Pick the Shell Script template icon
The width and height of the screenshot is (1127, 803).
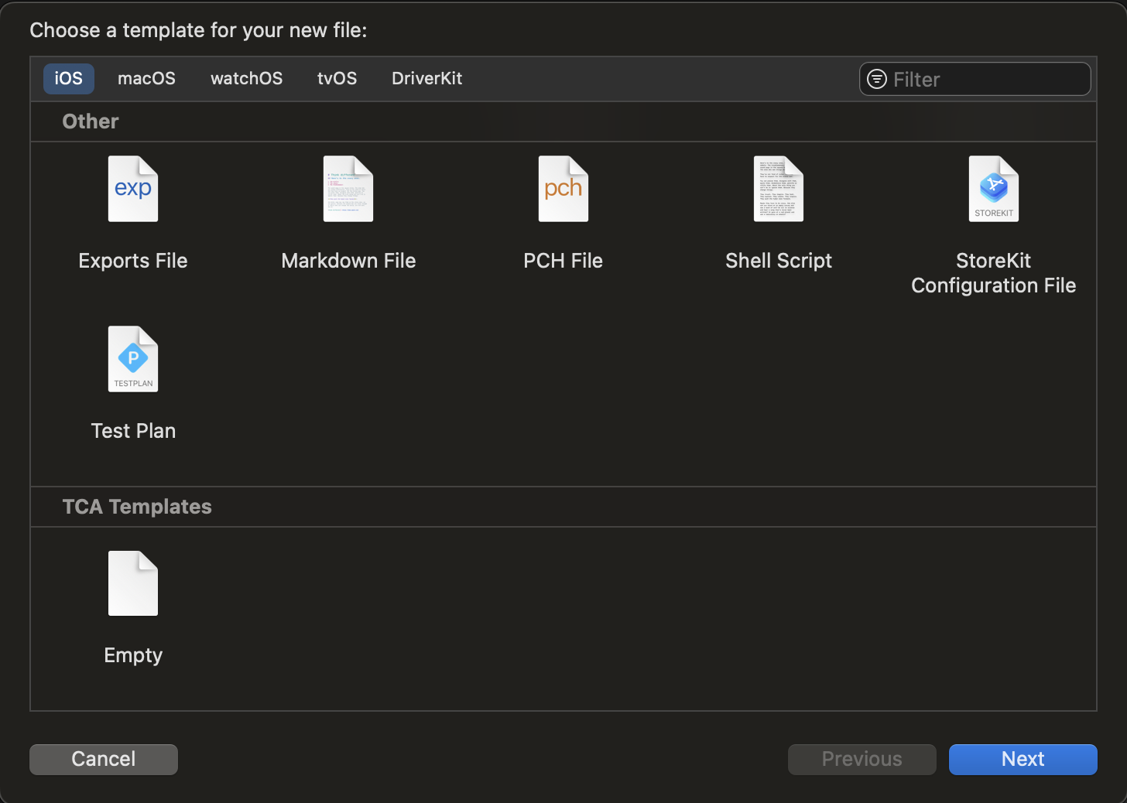point(779,189)
